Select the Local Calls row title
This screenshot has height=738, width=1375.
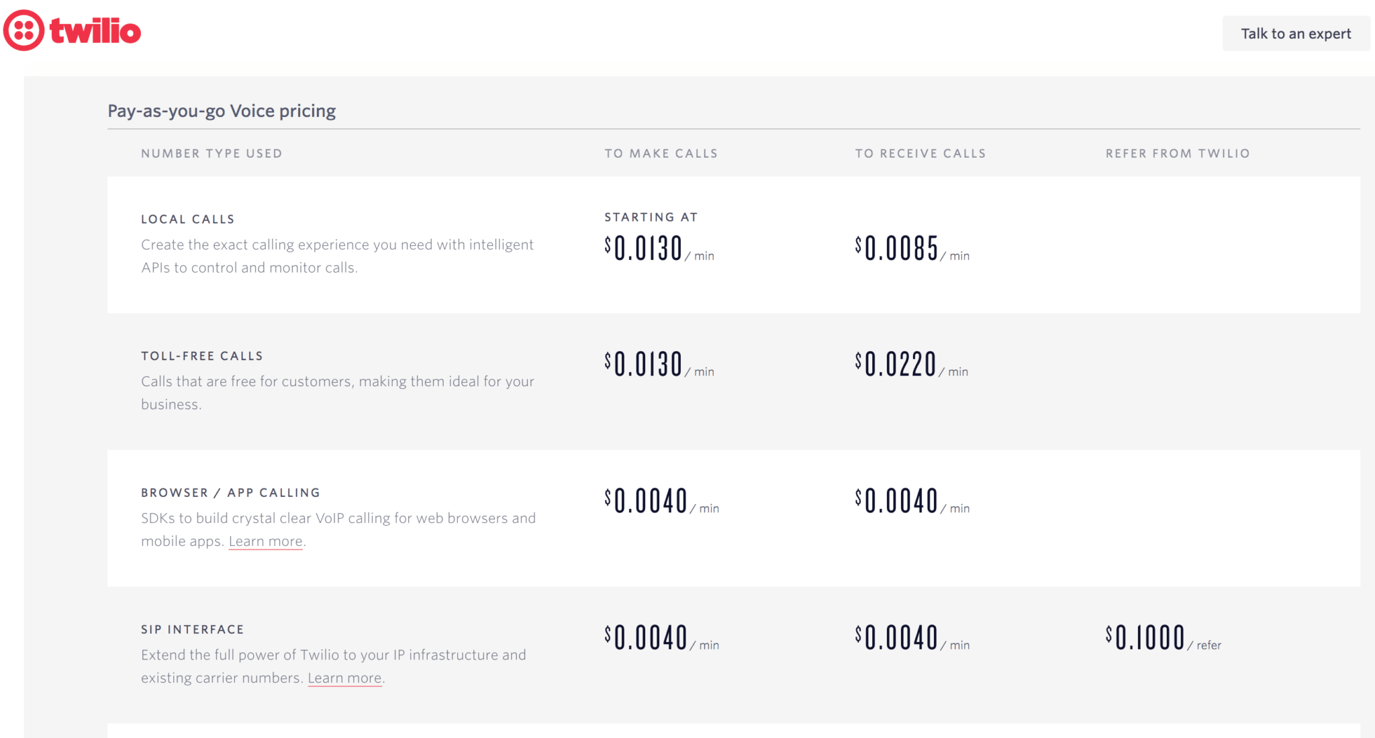pos(188,219)
